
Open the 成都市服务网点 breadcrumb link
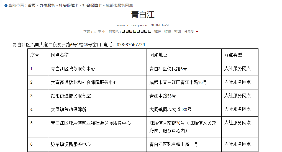coord(119,5)
